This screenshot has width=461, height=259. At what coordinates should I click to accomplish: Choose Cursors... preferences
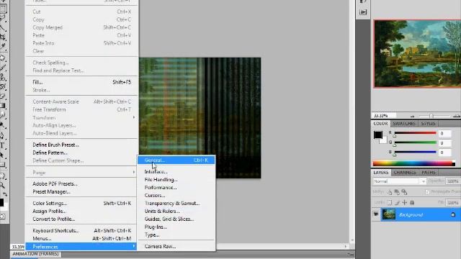155,196
